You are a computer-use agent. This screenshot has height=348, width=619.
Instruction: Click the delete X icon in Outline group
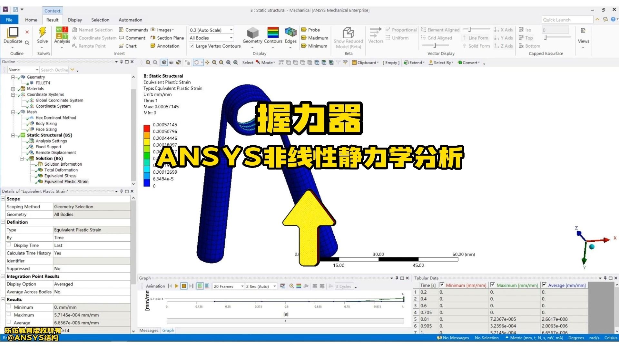click(27, 32)
